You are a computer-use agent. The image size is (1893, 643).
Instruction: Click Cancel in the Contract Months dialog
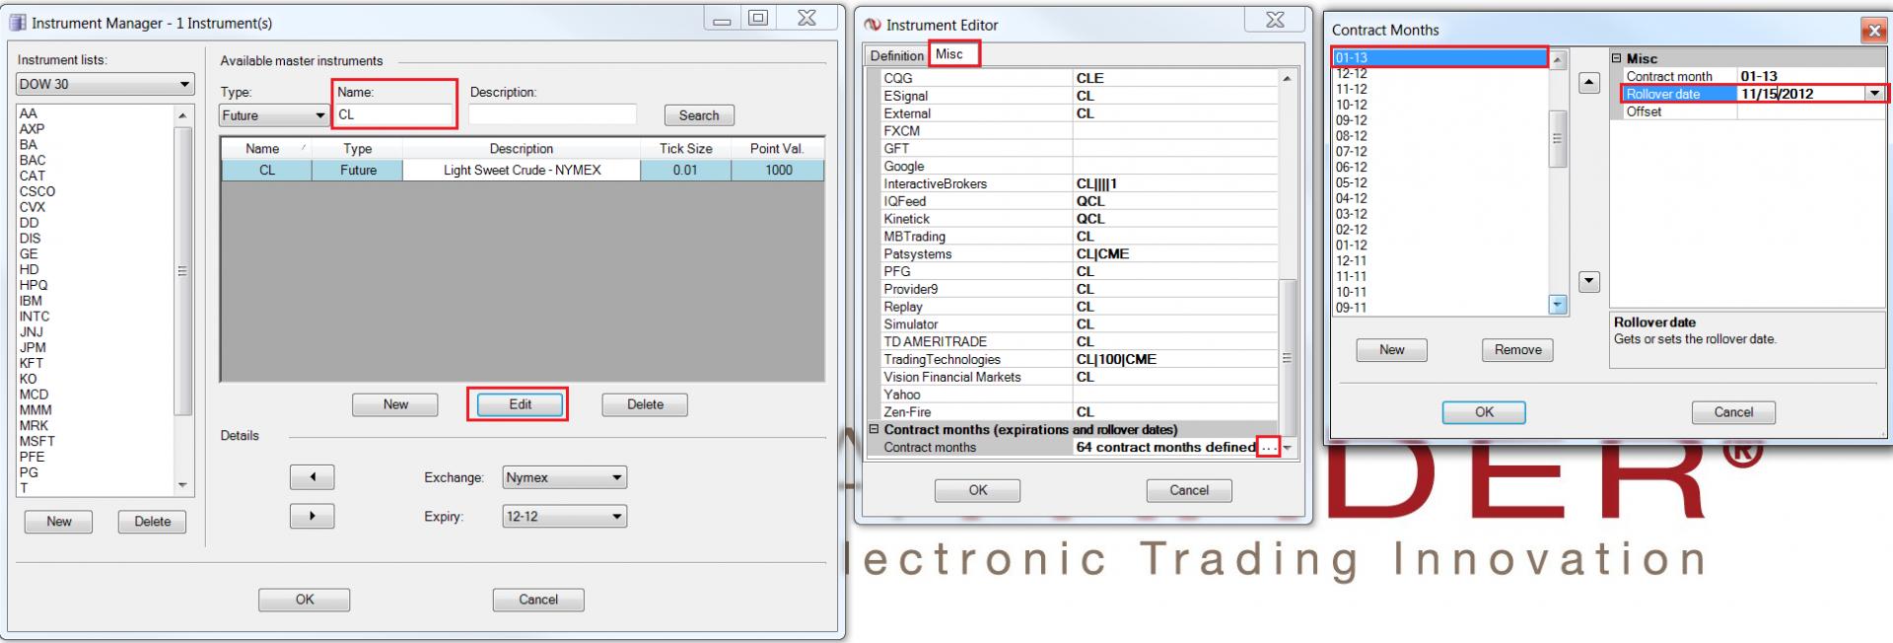pyautogui.click(x=1733, y=412)
